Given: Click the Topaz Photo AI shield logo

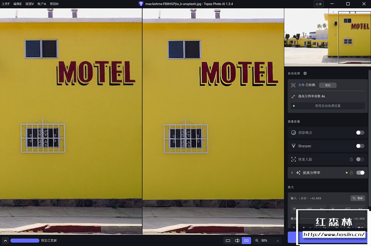Looking at the screenshot, I should (x=141, y=4).
